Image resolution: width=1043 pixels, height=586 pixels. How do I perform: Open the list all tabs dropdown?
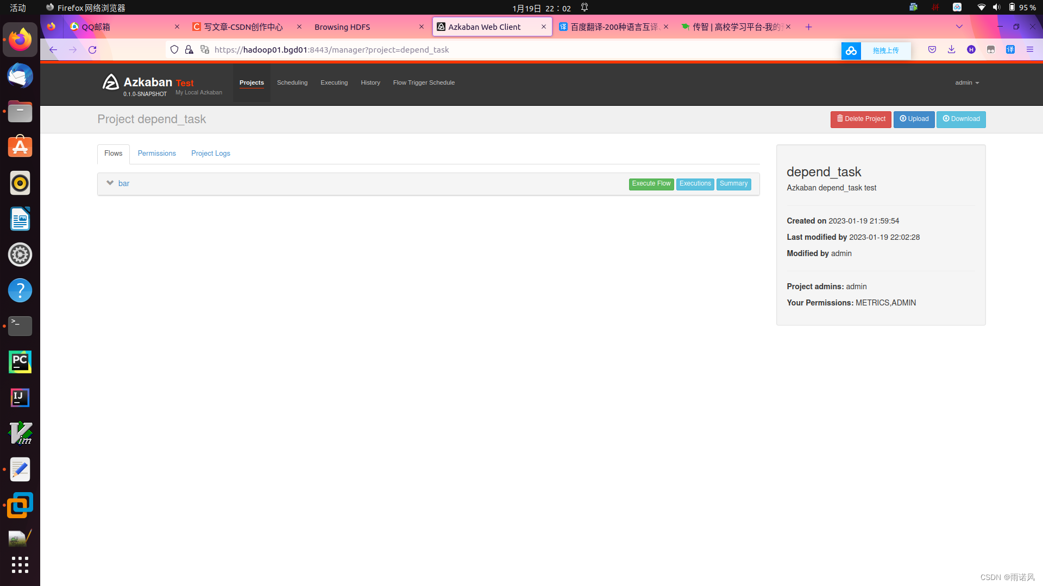click(959, 27)
